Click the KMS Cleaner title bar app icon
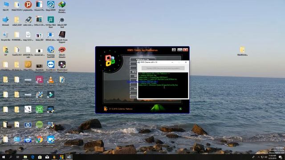Image resolution: width=285 pixels, height=160 pixels. 139,62
